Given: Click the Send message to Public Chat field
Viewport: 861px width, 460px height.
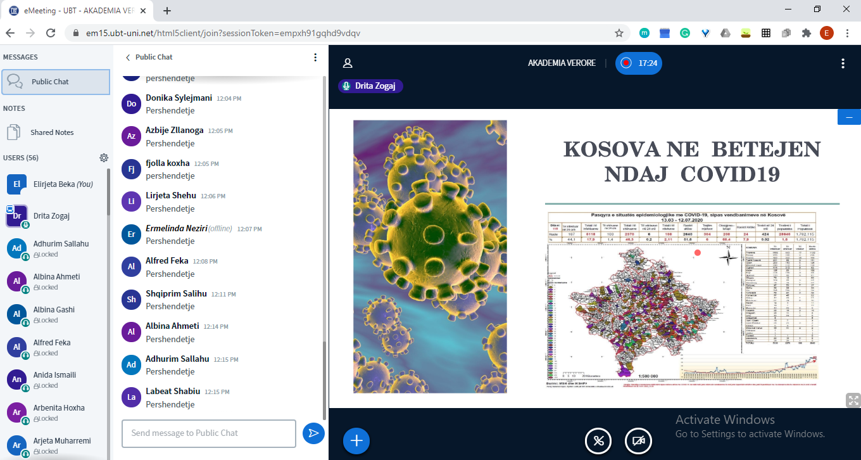Looking at the screenshot, I should click(x=208, y=433).
